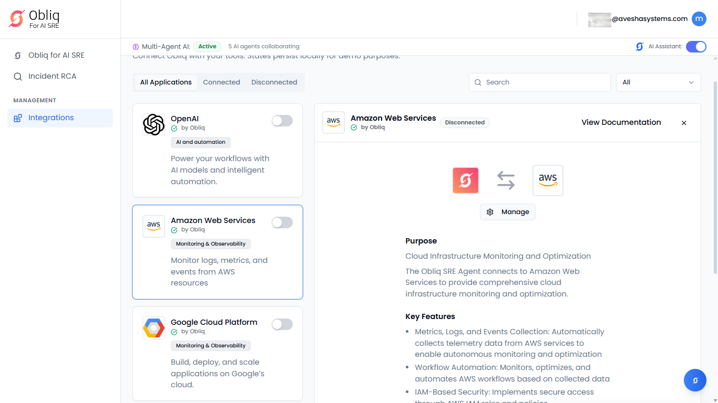
Task: Click the Obliq logo in the sidebar header
Action: (17, 19)
